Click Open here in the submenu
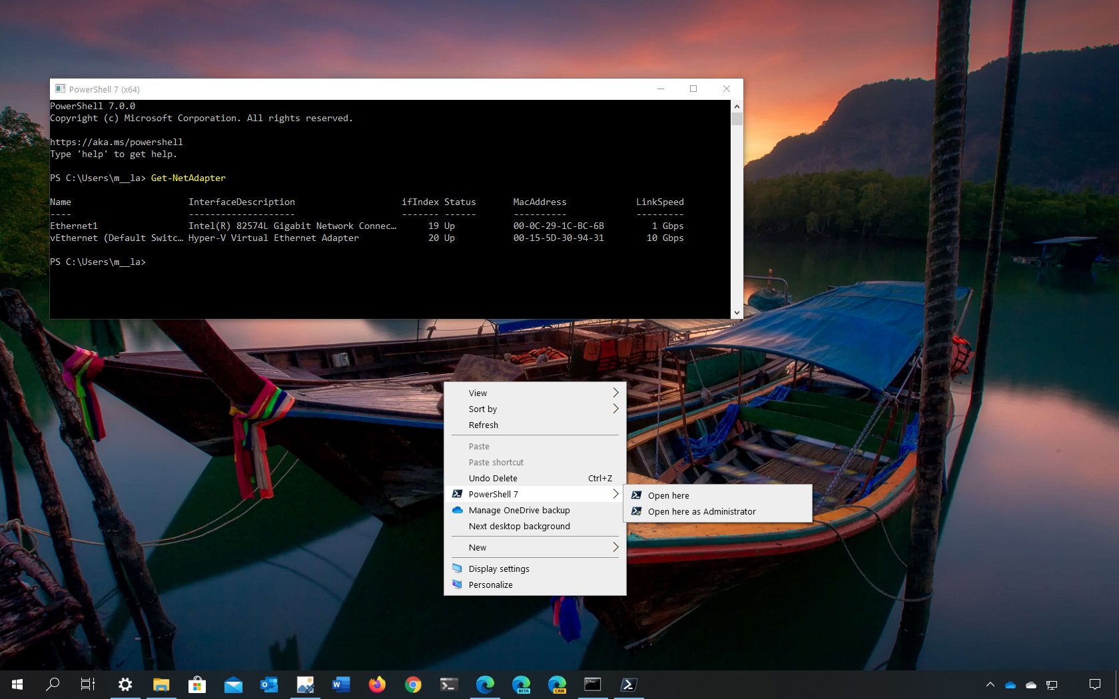The image size is (1119, 699). pos(668,495)
